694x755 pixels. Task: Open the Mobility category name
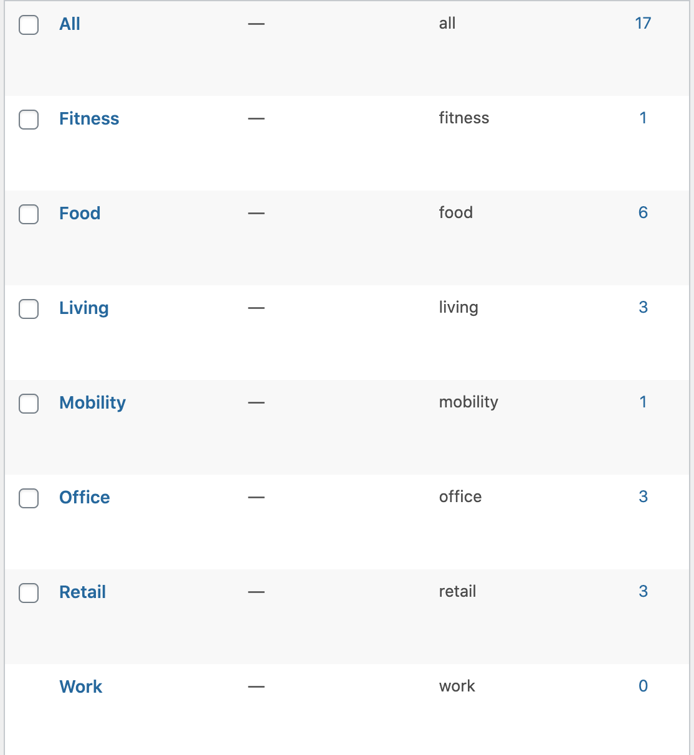92,403
